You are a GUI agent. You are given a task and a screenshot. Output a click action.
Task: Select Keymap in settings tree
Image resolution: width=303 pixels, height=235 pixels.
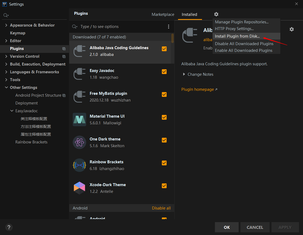18,33
